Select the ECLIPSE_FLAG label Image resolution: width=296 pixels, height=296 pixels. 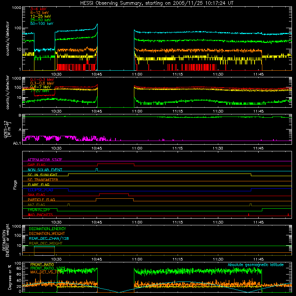[x=40, y=190]
